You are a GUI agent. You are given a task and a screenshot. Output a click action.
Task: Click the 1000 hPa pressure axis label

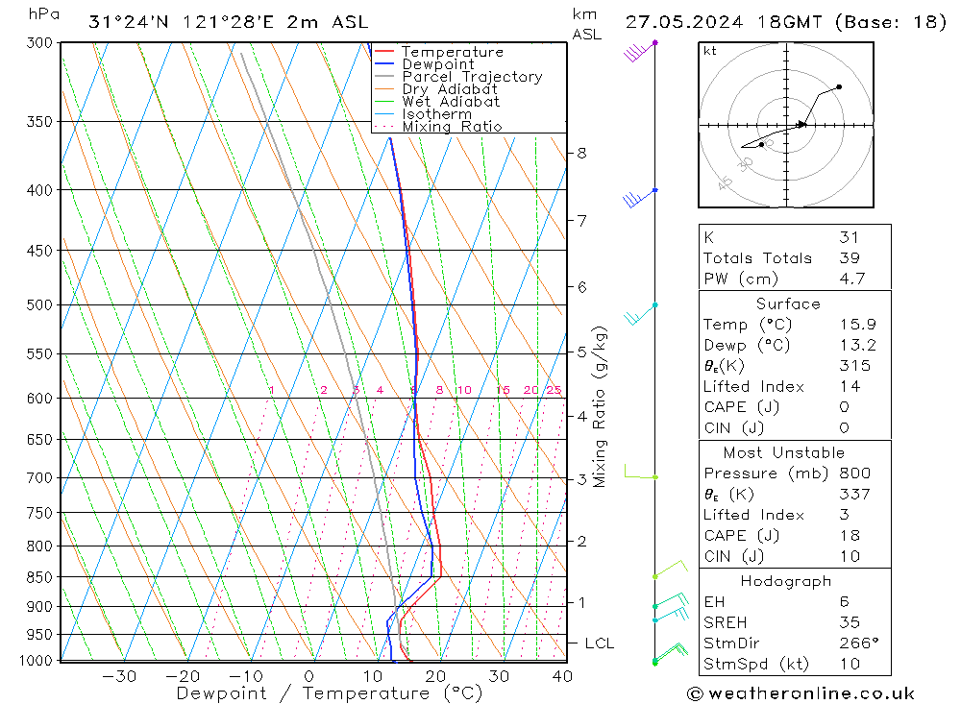36,661
